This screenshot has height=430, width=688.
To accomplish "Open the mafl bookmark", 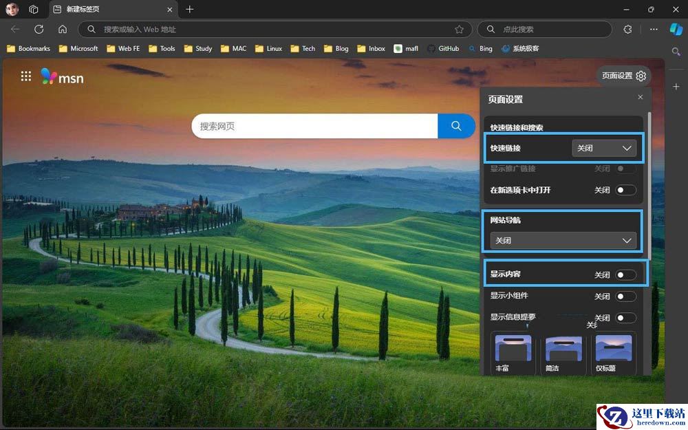I will click(x=406, y=49).
